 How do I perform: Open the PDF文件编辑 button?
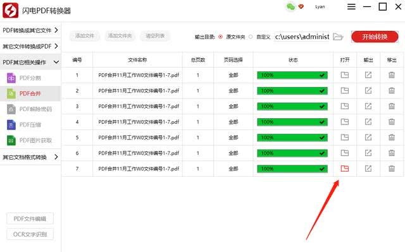click(30, 219)
